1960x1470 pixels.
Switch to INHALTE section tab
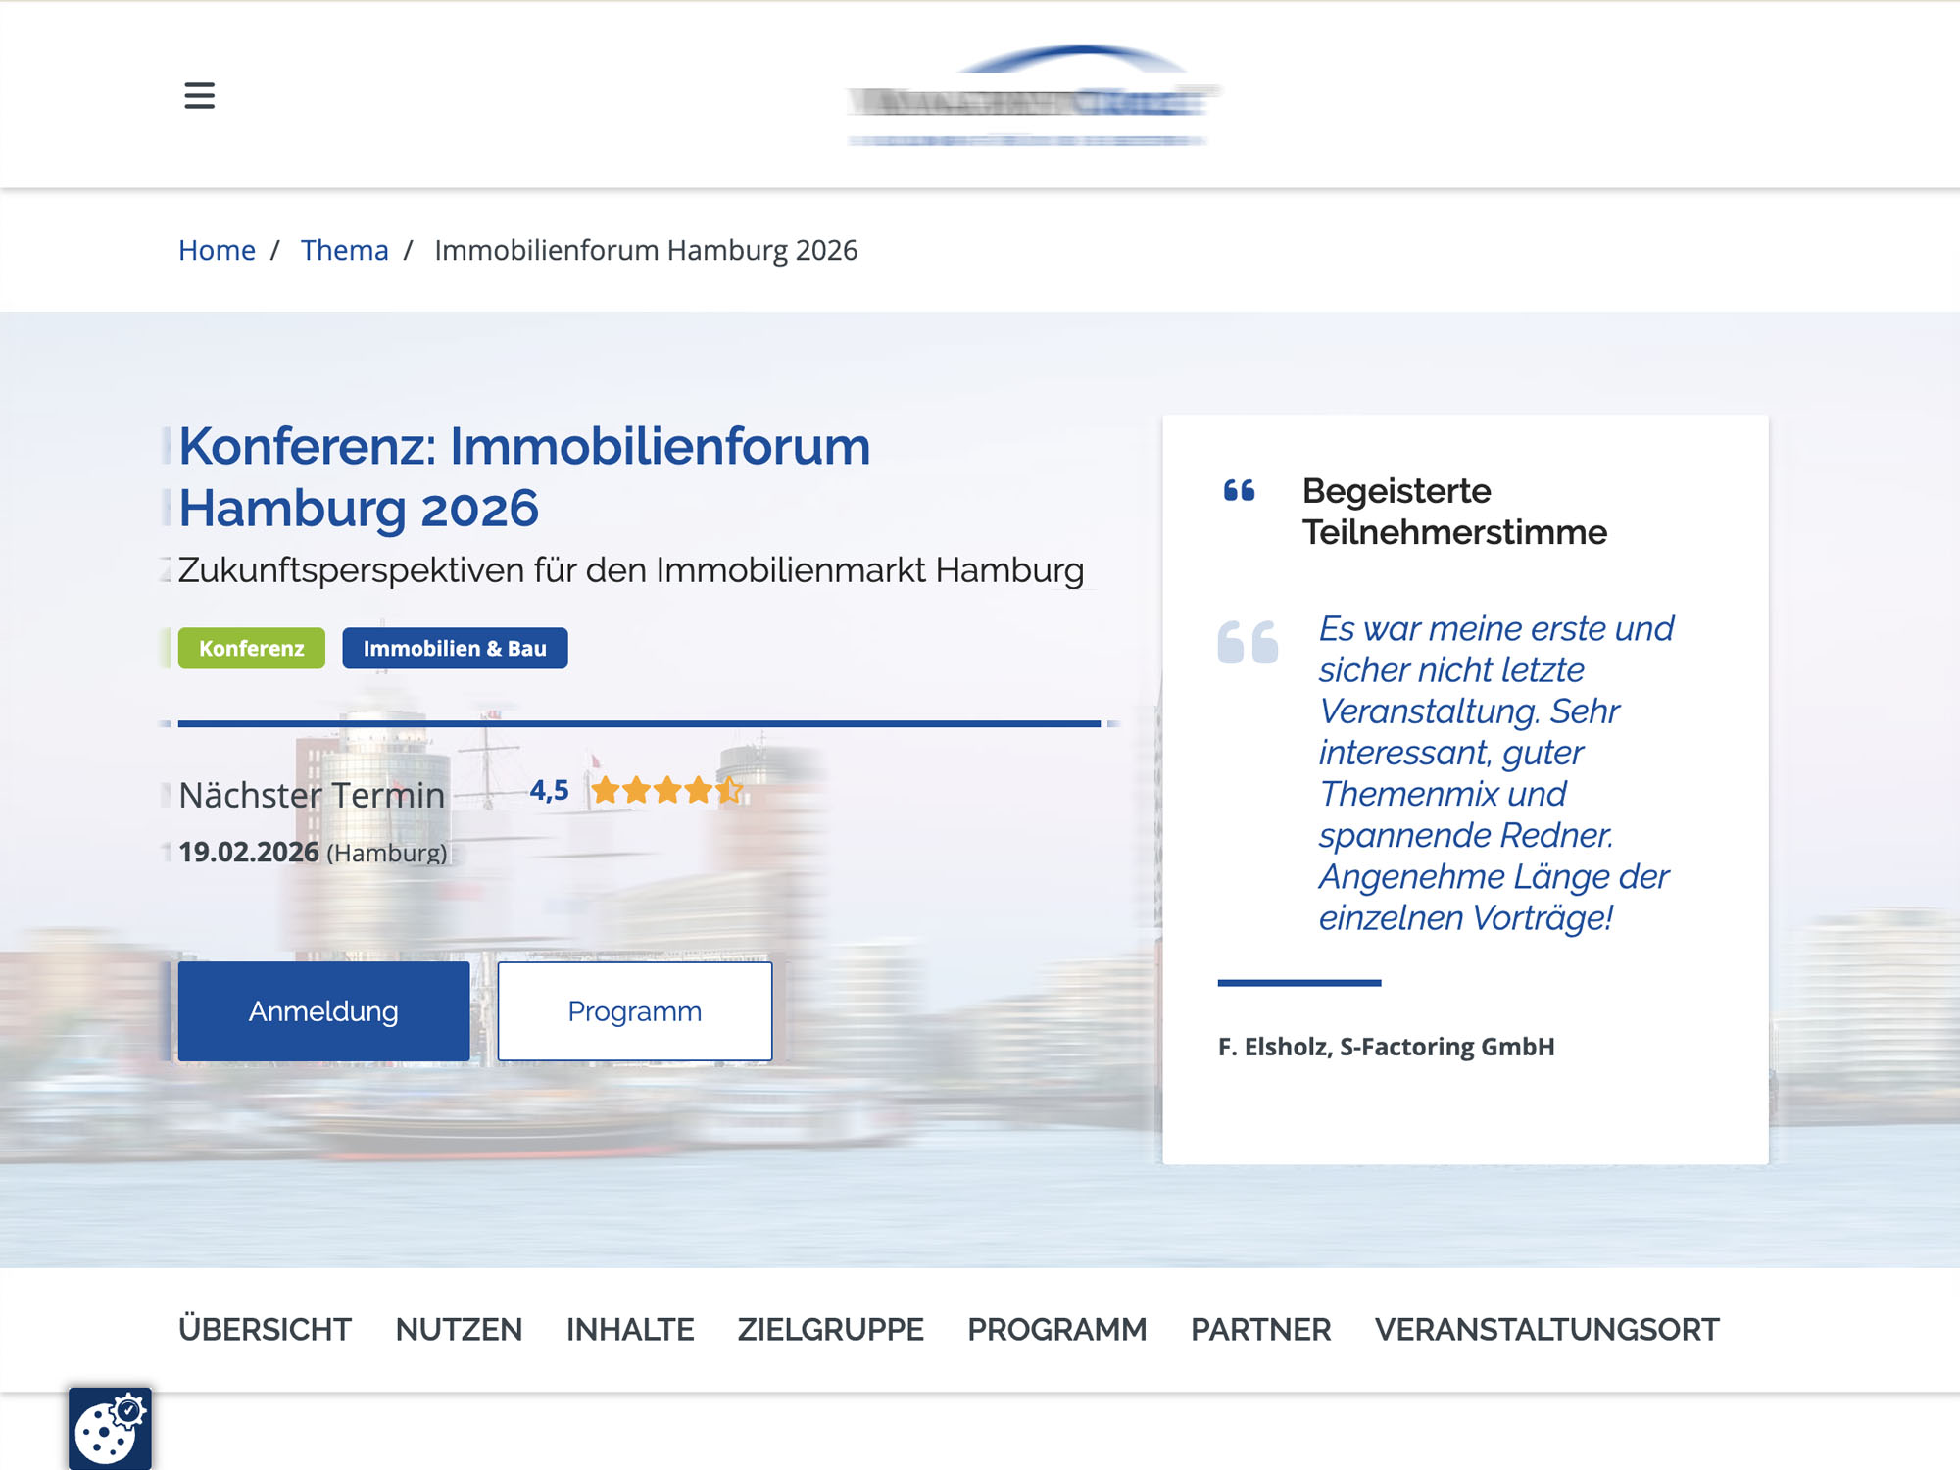coord(630,1330)
